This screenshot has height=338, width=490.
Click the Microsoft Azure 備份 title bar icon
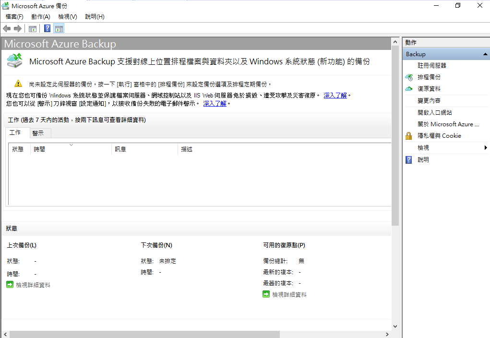[x=5, y=5]
